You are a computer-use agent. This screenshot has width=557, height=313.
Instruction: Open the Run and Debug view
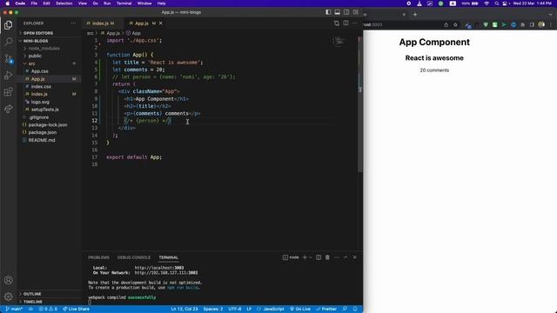click(x=8, y=76)
